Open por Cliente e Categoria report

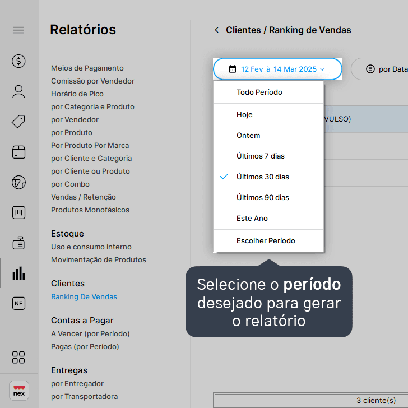91,158
